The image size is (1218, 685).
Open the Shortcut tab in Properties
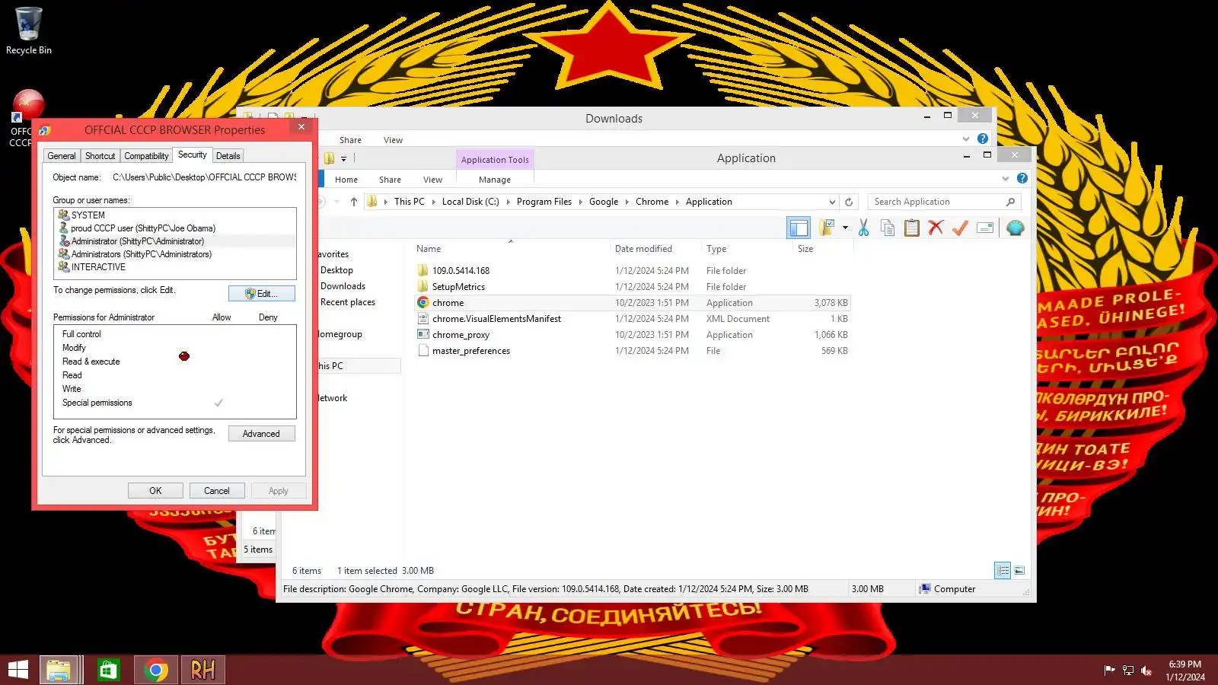pos(100,156)
